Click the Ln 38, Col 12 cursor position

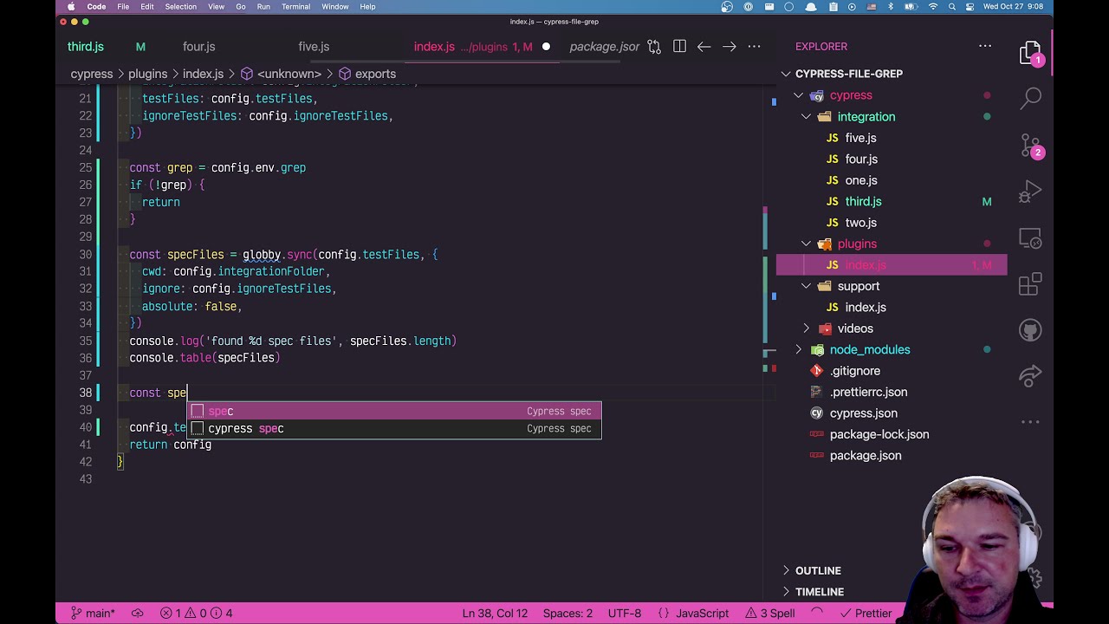(495, 613)
